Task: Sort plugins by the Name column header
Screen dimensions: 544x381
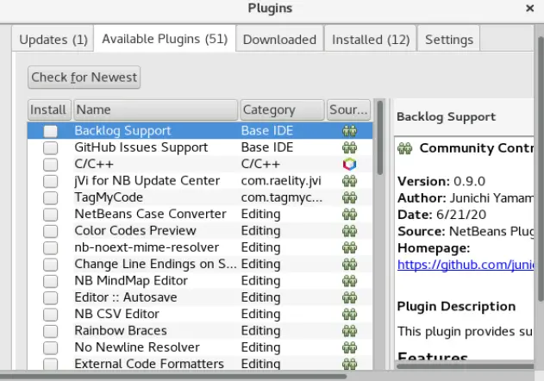Action: click(x=155, y=109)
